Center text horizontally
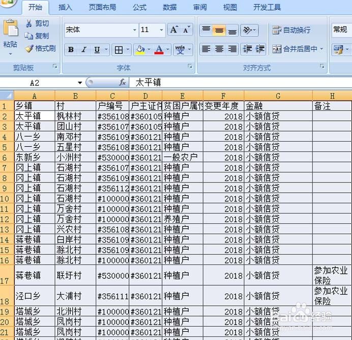The image size is (352, 340). 219,49
